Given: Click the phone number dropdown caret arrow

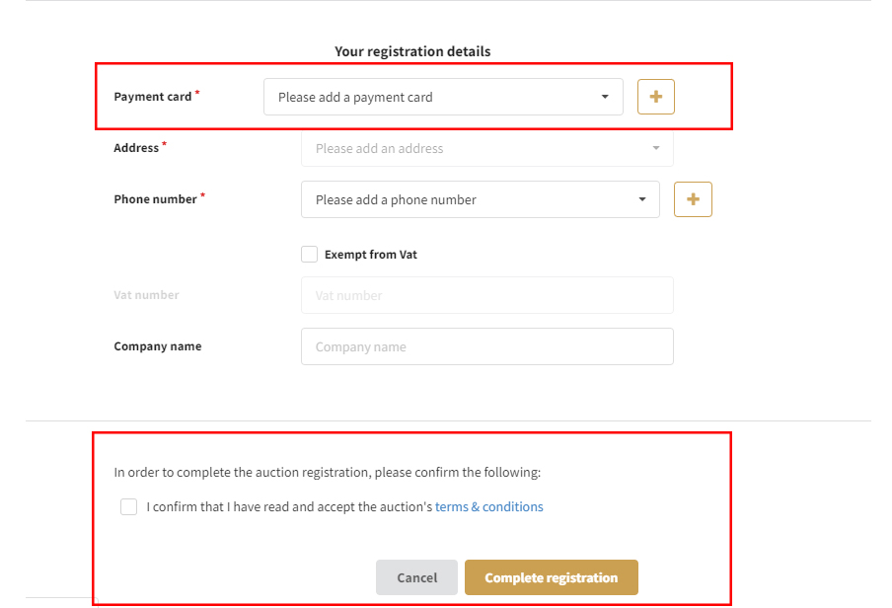Looking at the screenshot, I should (x=642, y=199).
